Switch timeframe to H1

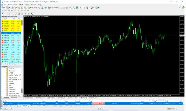[x=15, y=11]
